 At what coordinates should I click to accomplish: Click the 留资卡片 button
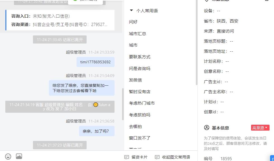[x=136, y=157]
